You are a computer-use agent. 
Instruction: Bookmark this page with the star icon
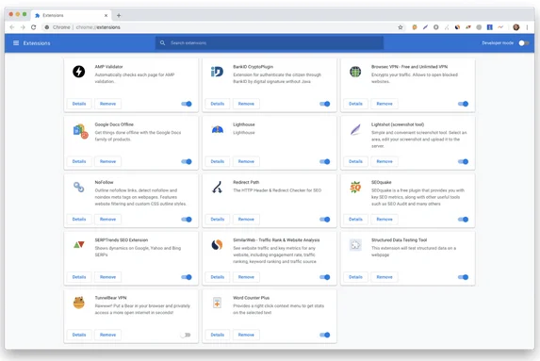coord(401,27)
